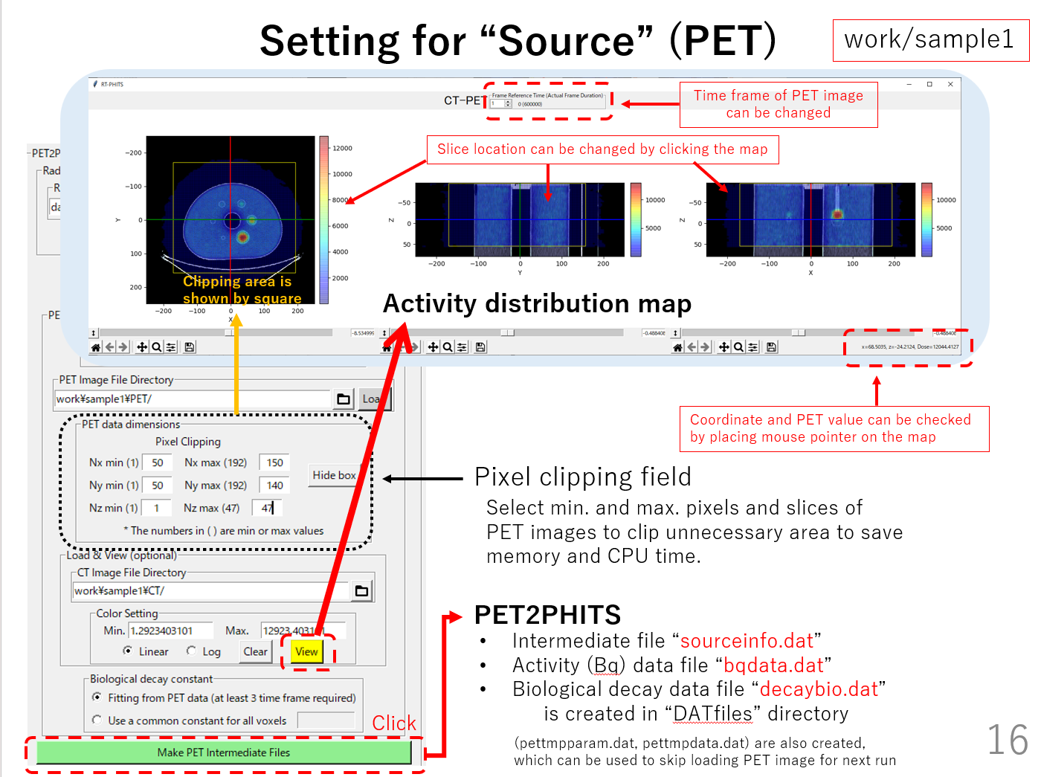Image resolution: width=1041 pixels, height=777 pixels.
Task: Click the axial PET activity map image
Action: coord(231,219)
